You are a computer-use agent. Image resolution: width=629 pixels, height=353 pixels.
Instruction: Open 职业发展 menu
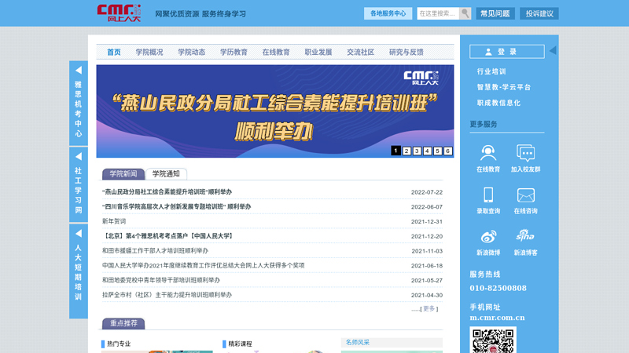click(318, 52)
